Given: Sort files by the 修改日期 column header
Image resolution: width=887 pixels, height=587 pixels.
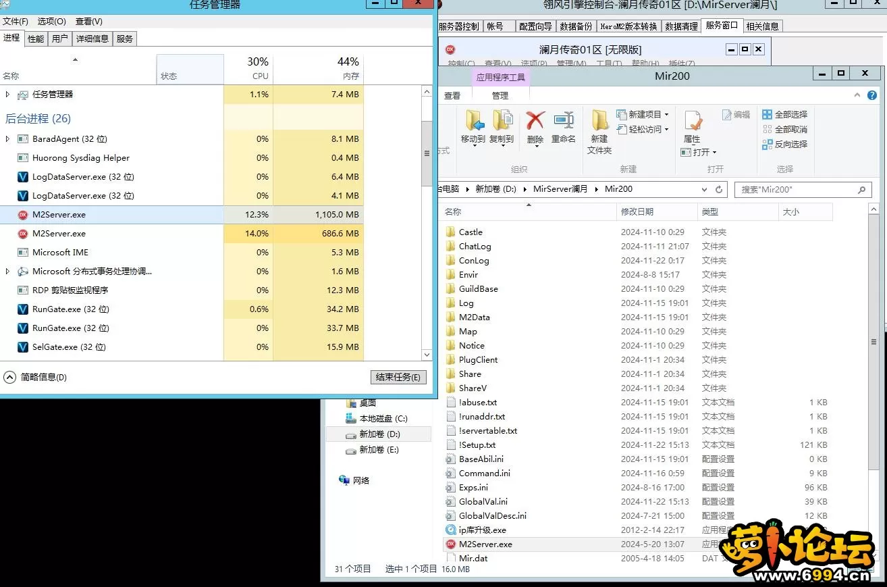Looking at the screenshot, I should 658,212.
